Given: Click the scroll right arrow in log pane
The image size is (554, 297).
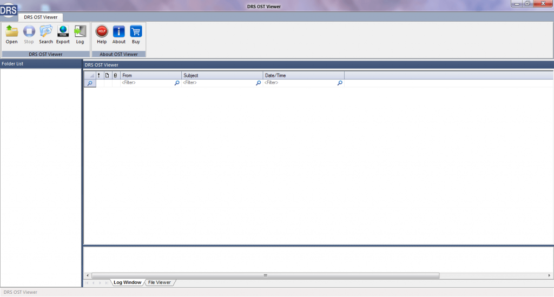Looking at the screenshot, I should 549,275.
